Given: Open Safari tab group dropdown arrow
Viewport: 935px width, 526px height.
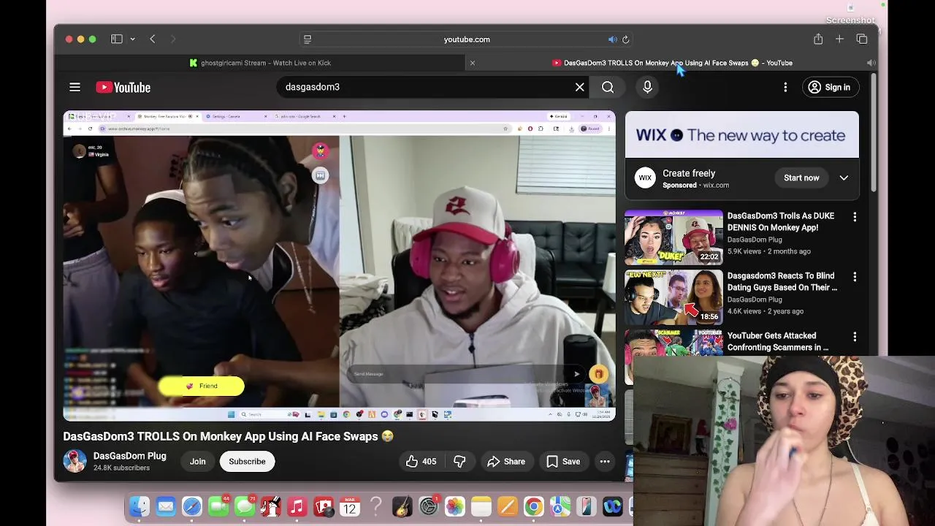Looking at the screenshot, I should click(132, 39).
